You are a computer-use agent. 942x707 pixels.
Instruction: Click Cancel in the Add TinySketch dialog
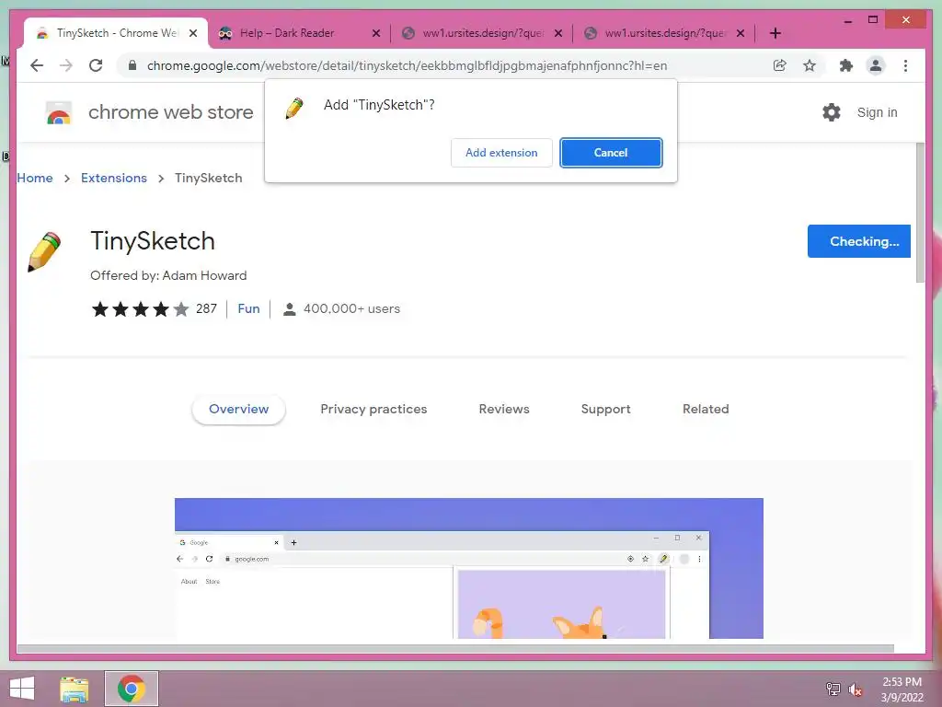(611, 153)
